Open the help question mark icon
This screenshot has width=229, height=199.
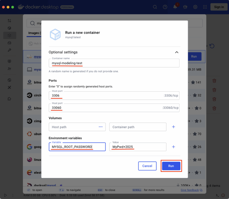165,7
